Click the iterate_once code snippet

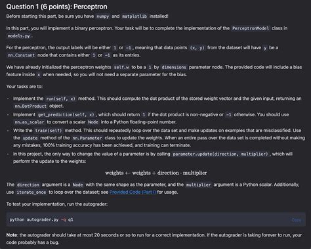[x=31, y=192]
